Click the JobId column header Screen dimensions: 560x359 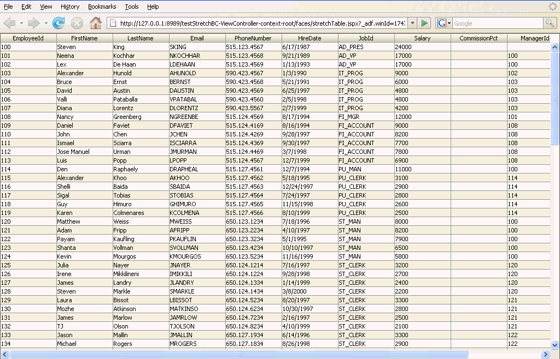coord(366,38)
